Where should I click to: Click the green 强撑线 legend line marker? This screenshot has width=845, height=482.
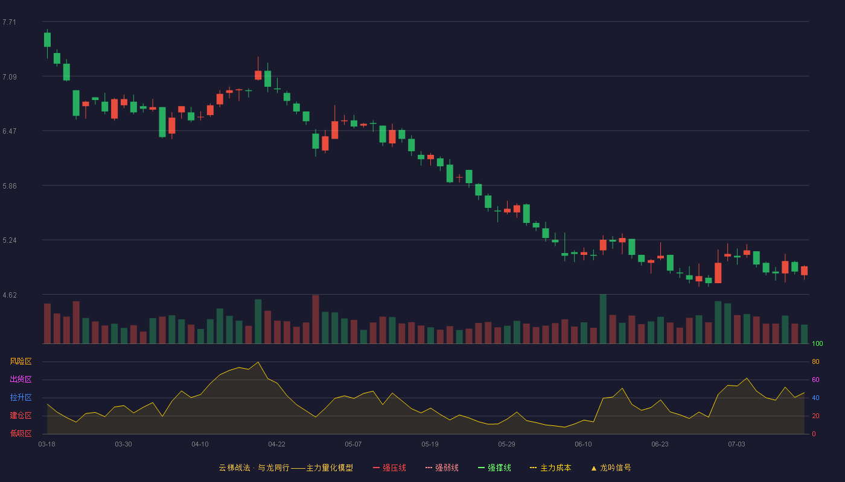481,468
